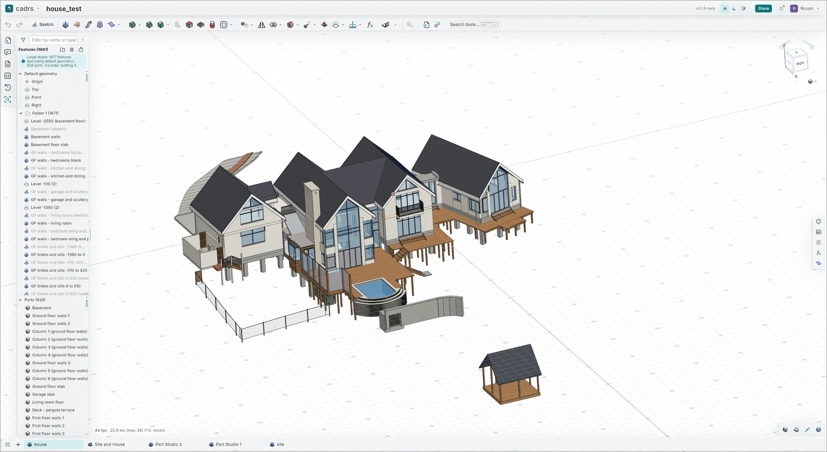Screen dimensions: 827x452
Task: Collapse the Default geometry group
Action: tap(20, 74)
